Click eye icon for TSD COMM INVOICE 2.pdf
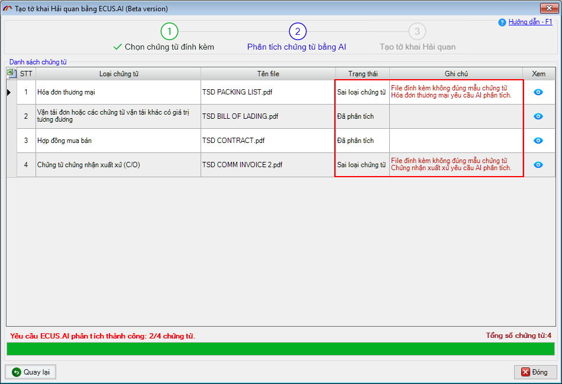562x384 pixels. pyautogui.click(x=538, y=165)
